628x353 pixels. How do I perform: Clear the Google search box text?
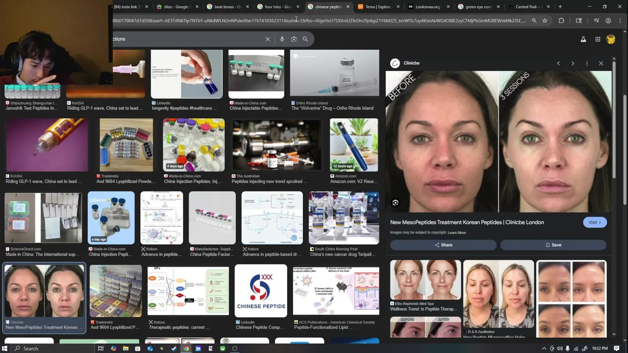267,39
